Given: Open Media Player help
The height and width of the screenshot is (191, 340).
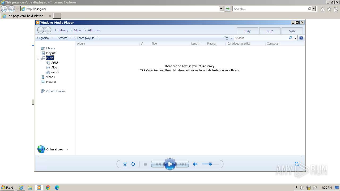Looking at the screenshot, I should pos(301,38).
